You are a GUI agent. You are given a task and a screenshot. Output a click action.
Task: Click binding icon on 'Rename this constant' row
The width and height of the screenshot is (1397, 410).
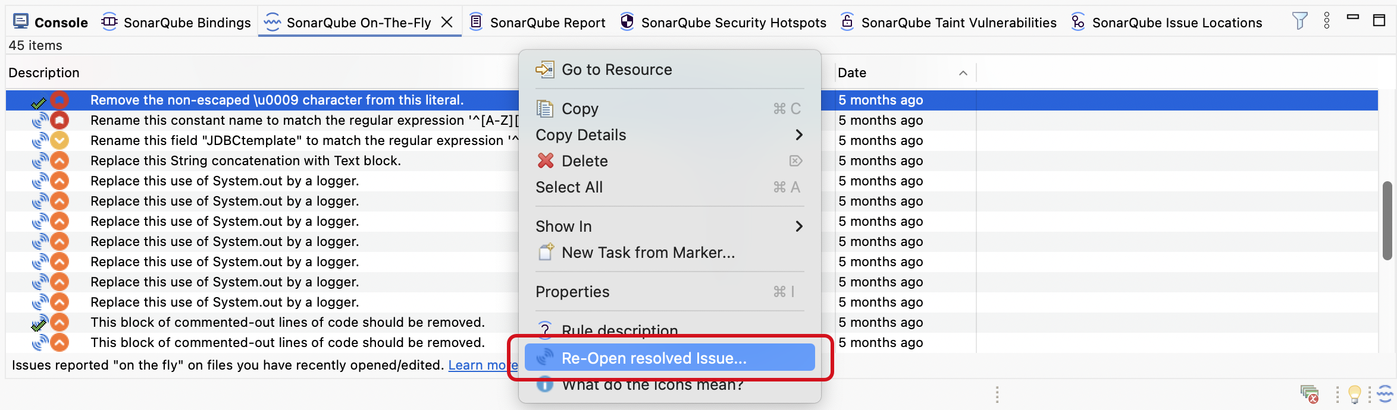click(40, 121)
